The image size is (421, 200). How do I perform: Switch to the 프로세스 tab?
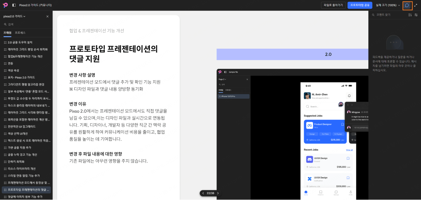pyautogui.click(x=20, y=33)
